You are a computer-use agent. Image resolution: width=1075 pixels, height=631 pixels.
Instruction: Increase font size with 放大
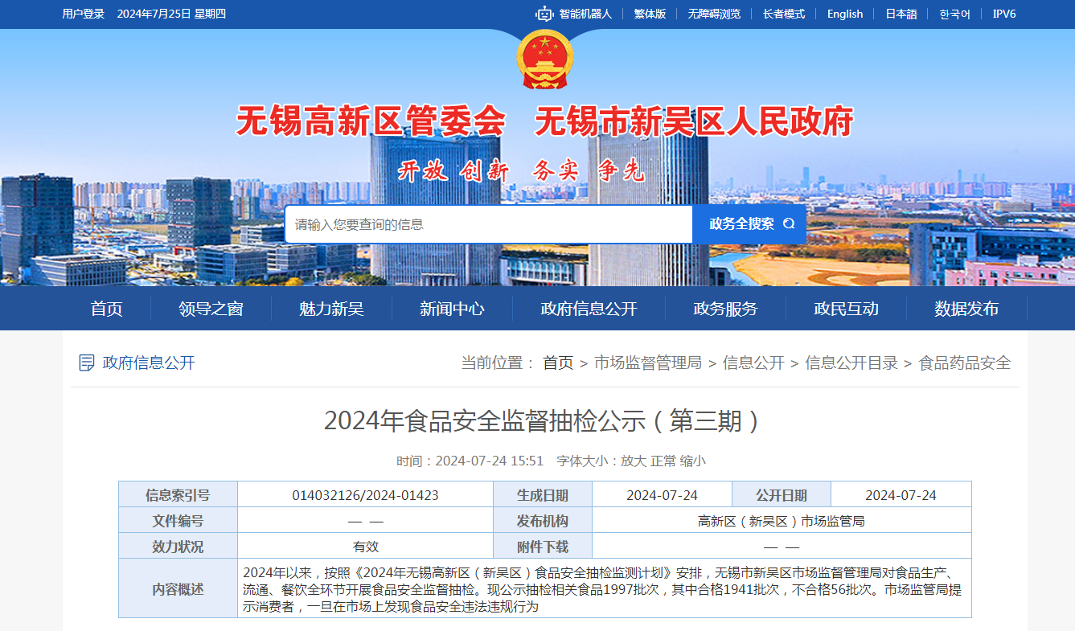tap(634, 461)
